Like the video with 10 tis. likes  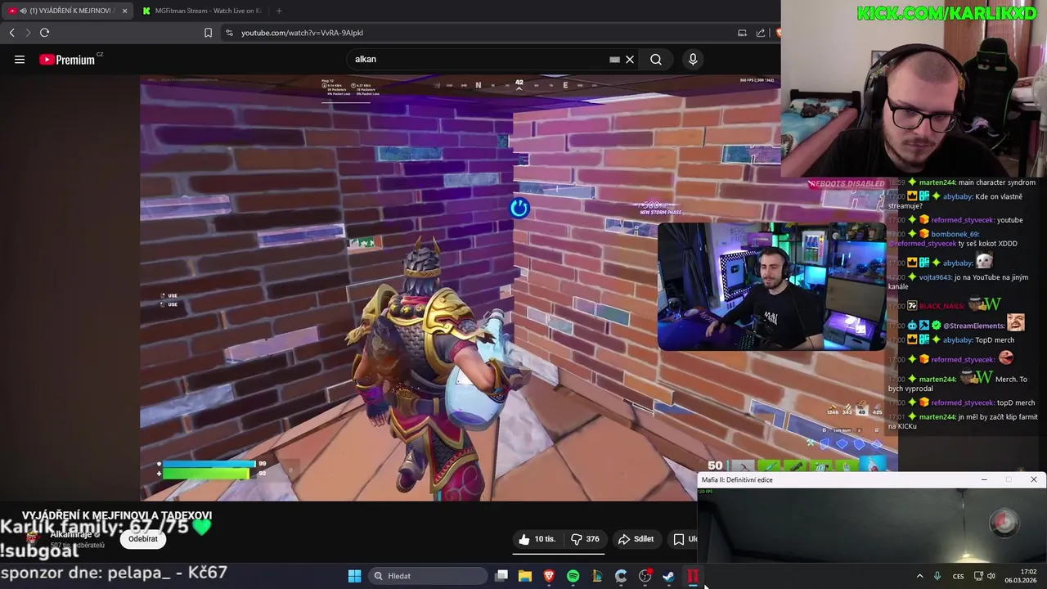[537, 539]
